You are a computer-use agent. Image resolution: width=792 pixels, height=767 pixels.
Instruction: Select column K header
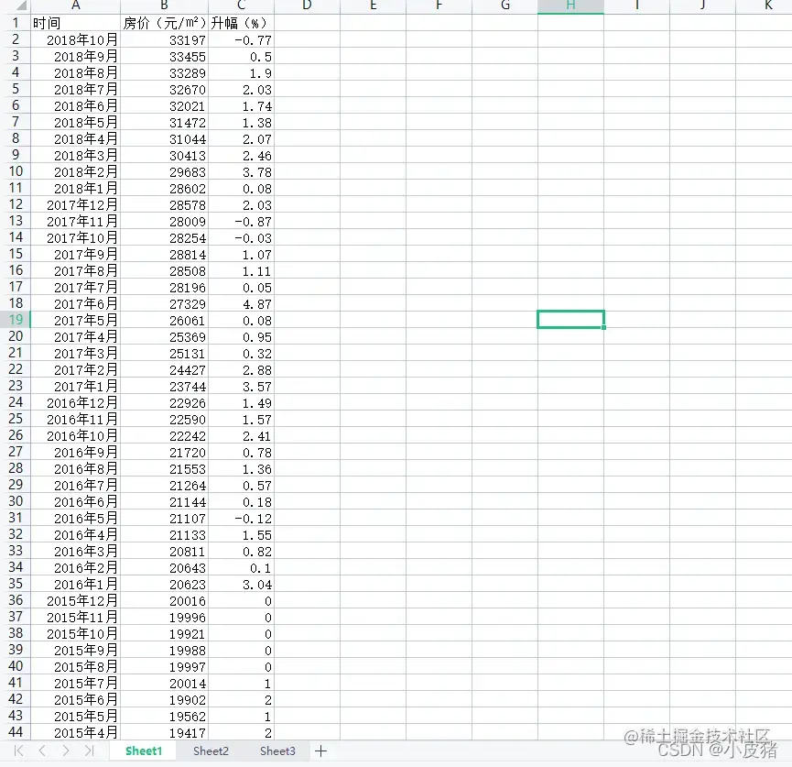pyautogui.click(x=766, y=6)
